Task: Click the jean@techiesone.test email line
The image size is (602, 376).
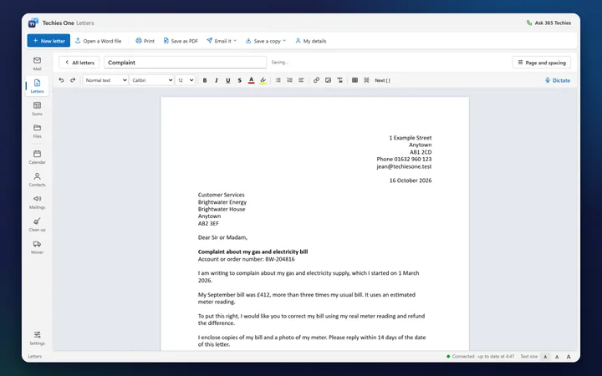Action: (404, 166)
